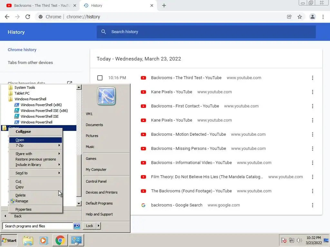The width and height of the screenshot is (330, 247).
Task: Click the Start button
Action: coord(9,241)
